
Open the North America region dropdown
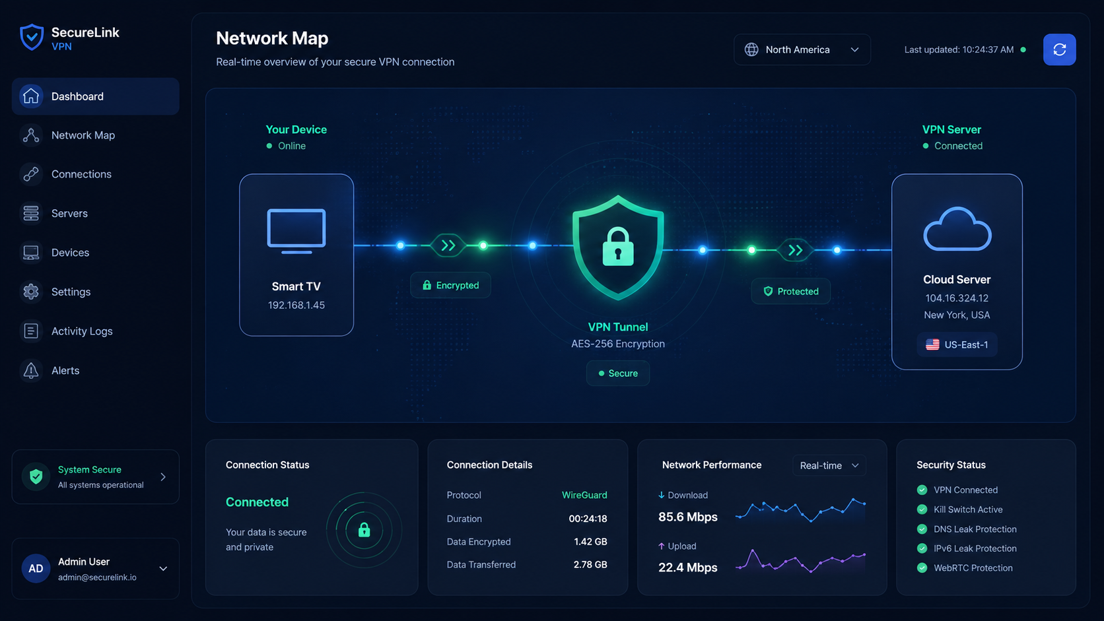point(802,49)
